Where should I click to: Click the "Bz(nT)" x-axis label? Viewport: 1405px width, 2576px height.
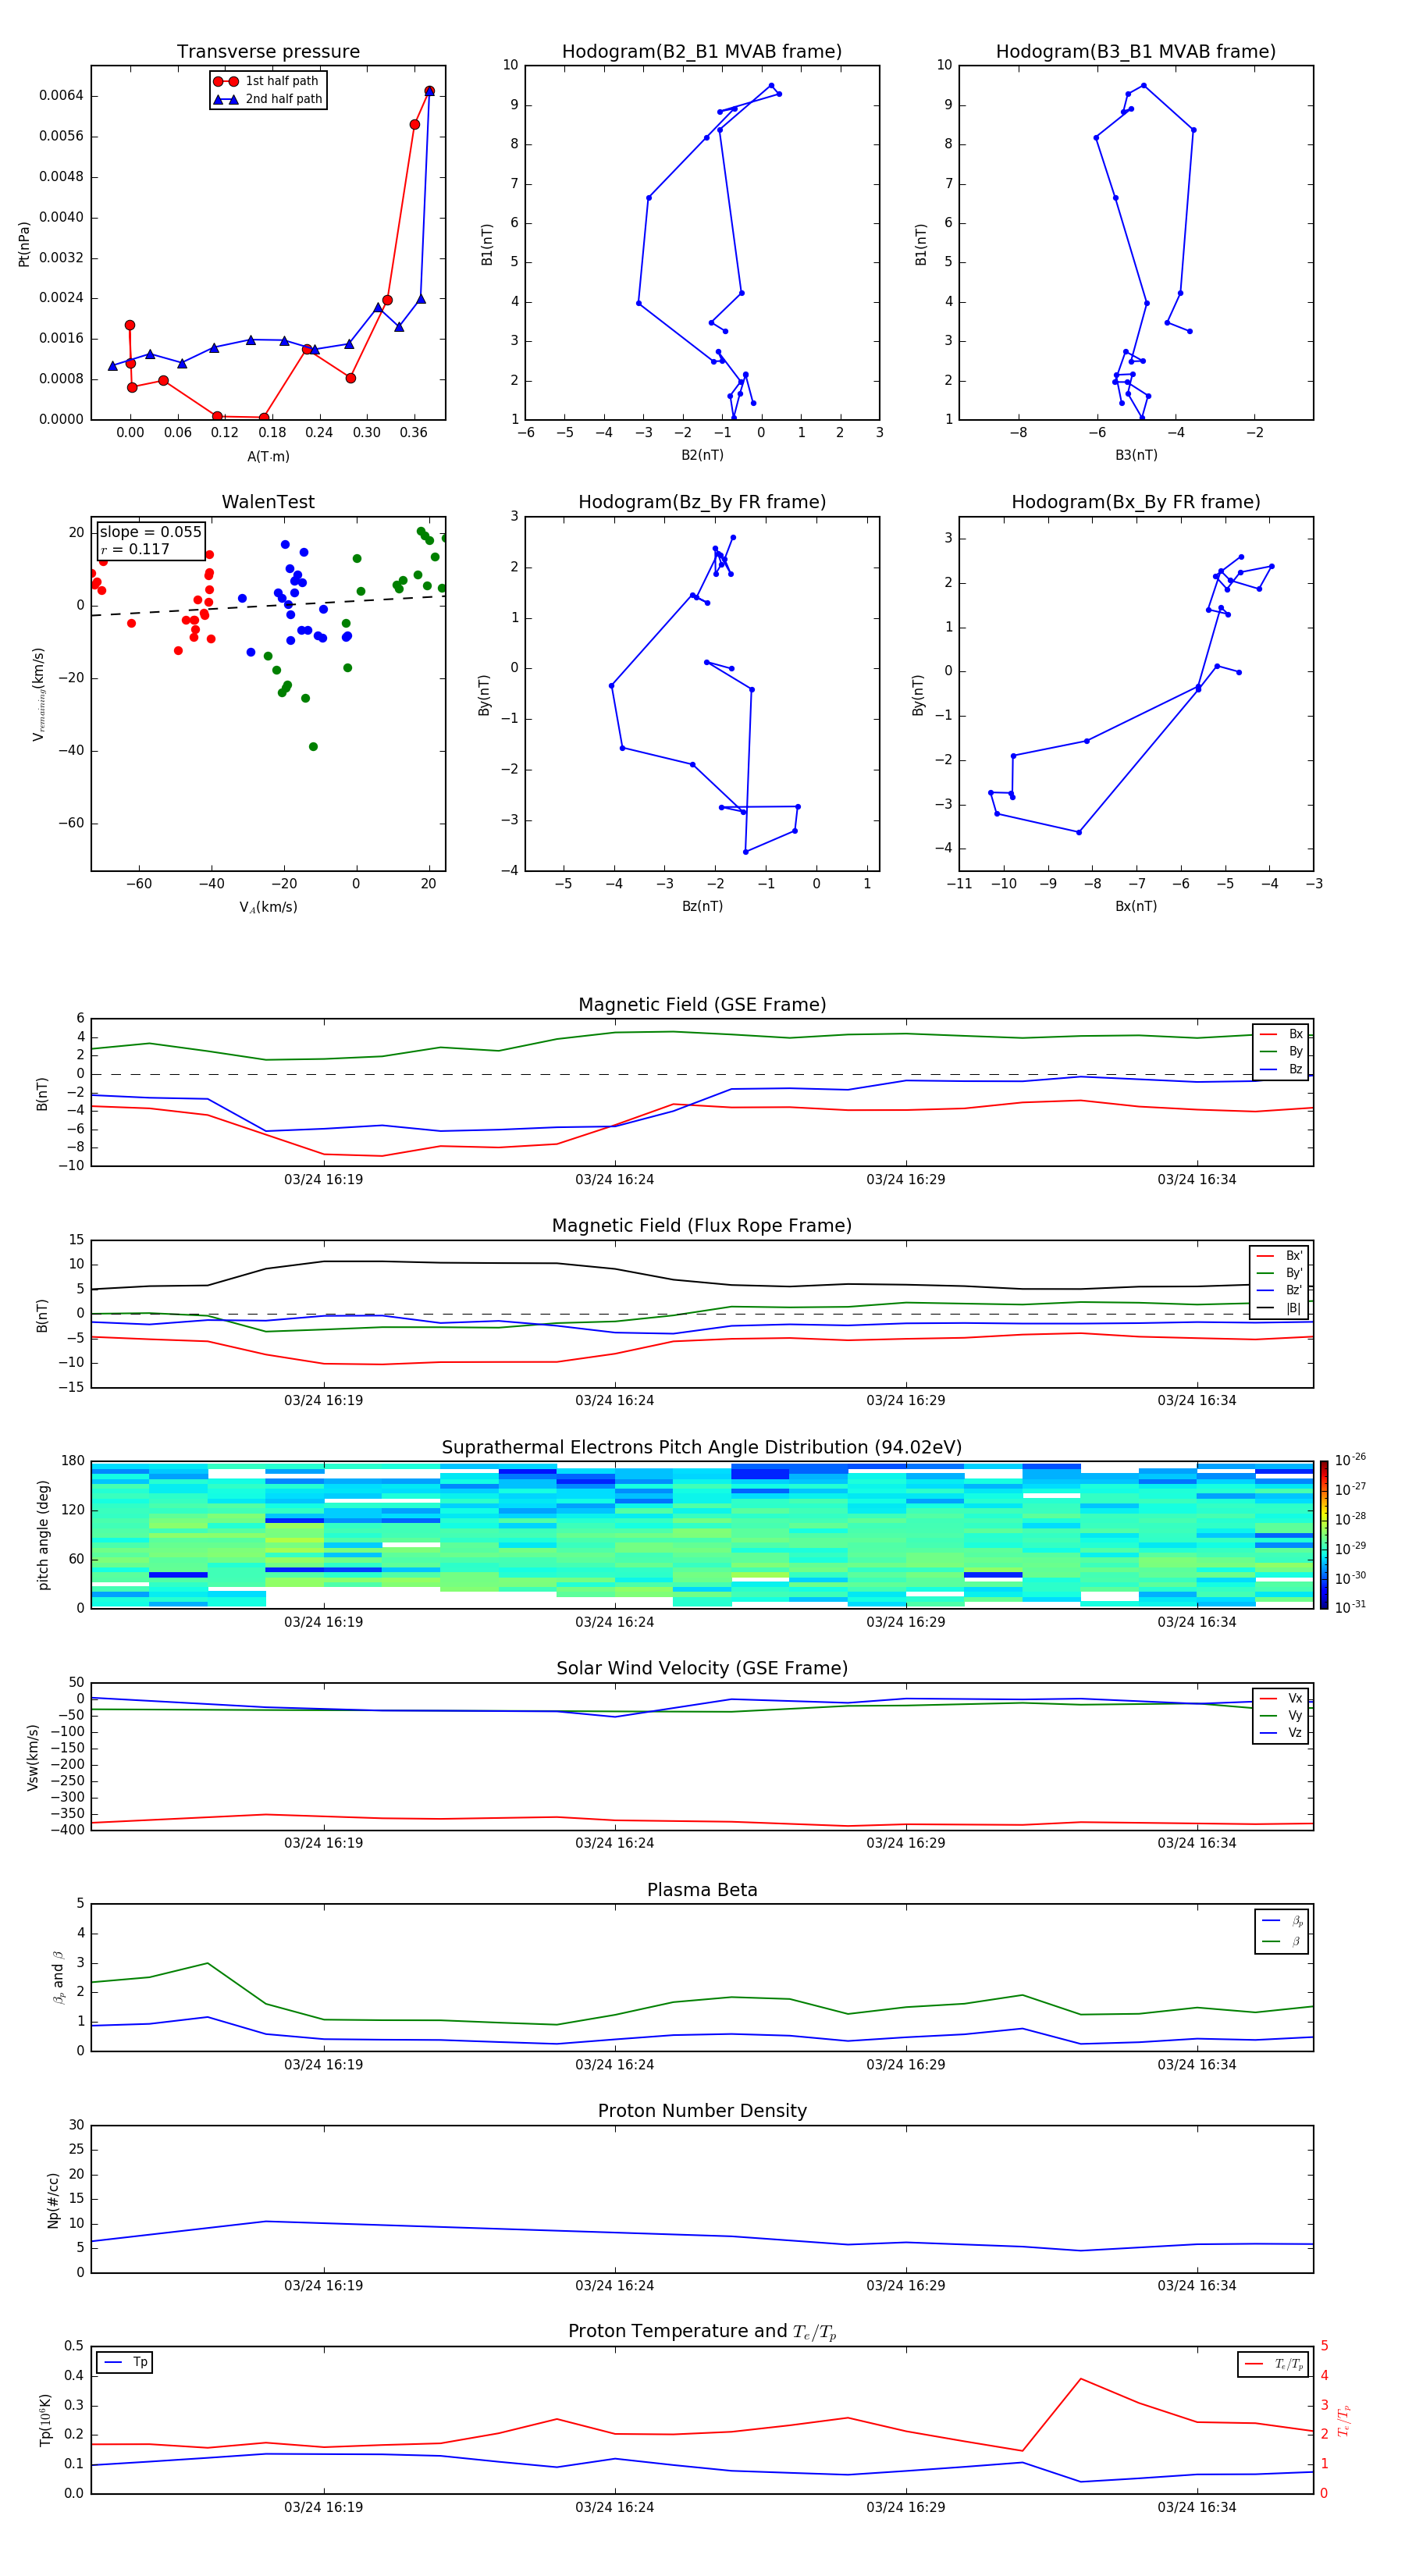[x=702, y=906]
